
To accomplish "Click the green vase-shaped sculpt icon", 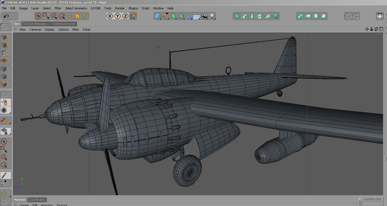I will (252, 16).
